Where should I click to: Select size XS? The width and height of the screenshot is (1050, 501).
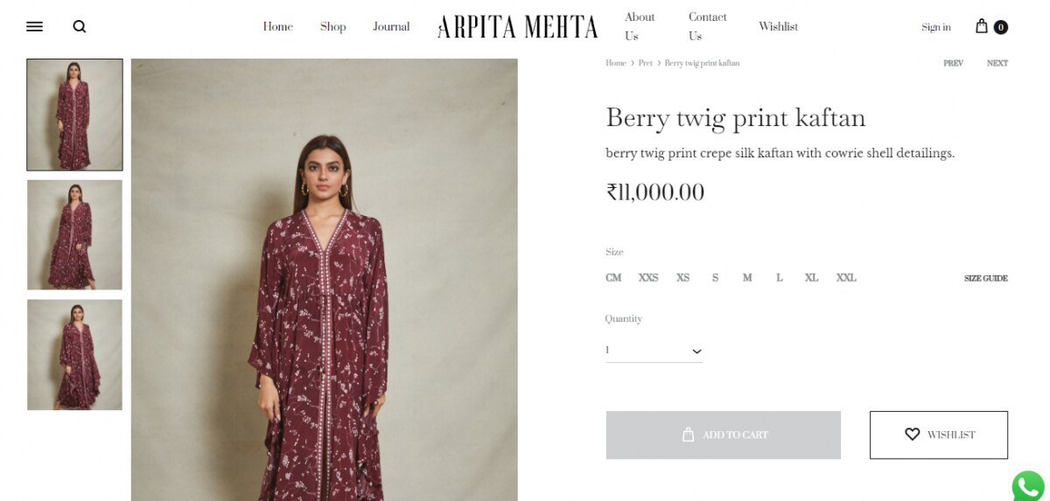(682, 278)
